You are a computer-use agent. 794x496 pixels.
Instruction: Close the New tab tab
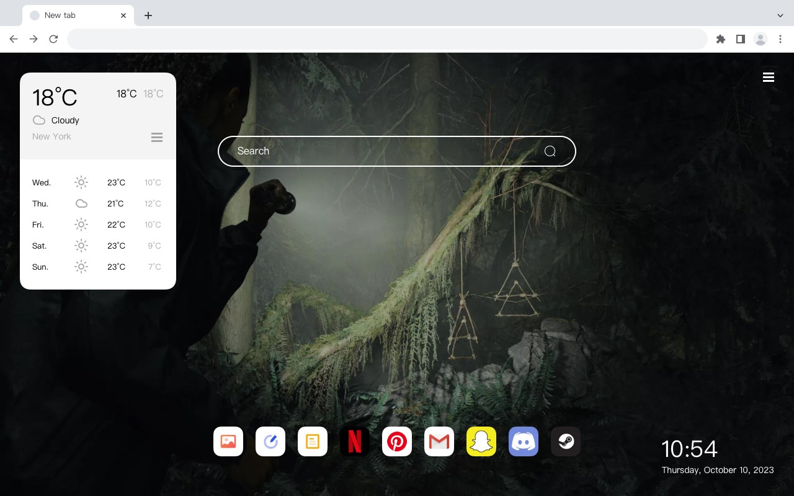click(x=123, y=15)
